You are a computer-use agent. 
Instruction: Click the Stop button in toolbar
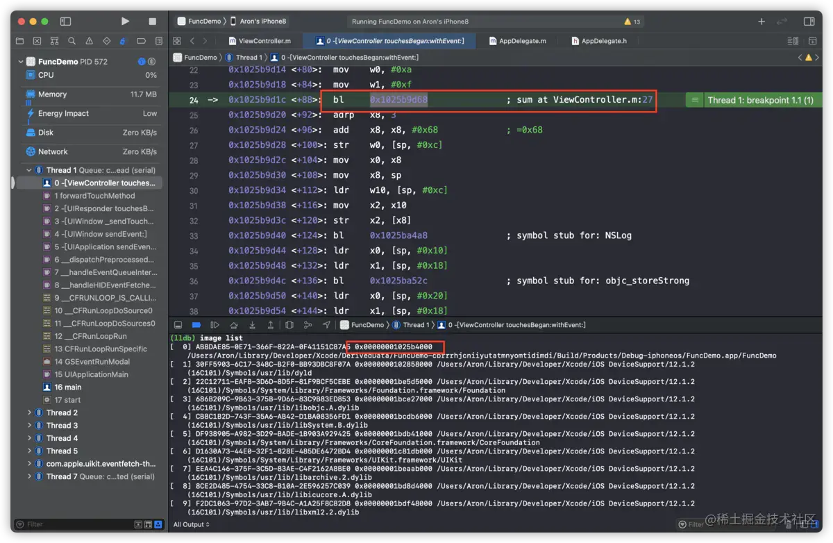click(x=153, y=22)
